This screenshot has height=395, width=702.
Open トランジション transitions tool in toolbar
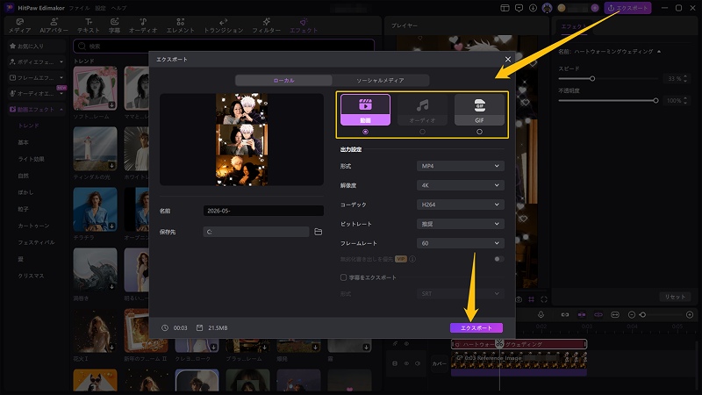tap(224, 25)
